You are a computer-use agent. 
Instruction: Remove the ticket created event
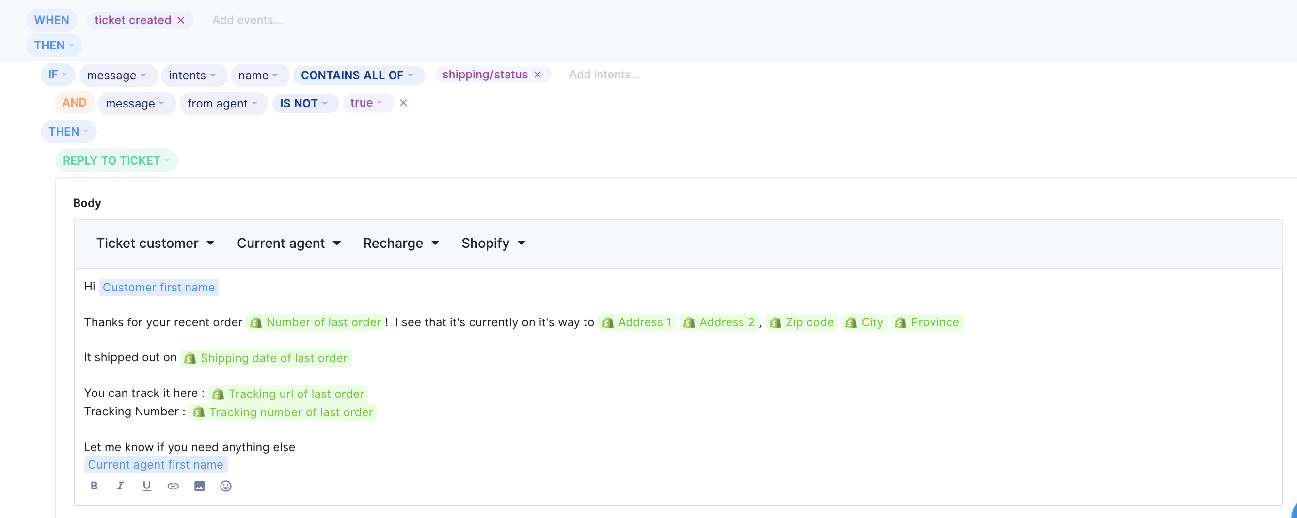click(181, 20)
